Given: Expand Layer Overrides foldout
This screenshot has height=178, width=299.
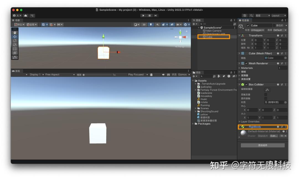Looking at the screenshot, I should coord(239,121).
